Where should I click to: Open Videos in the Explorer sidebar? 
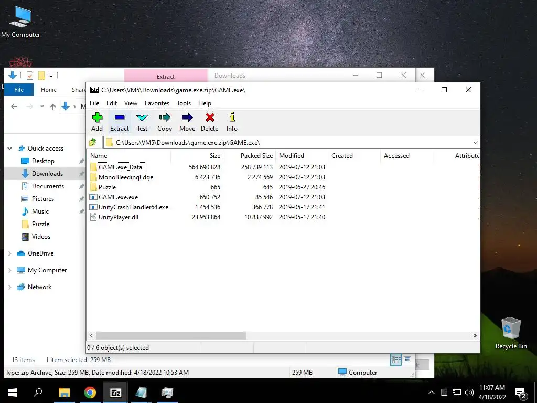(41, 237)
